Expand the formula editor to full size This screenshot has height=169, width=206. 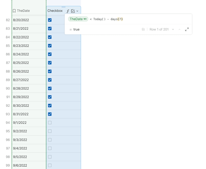tap(187, 29)
